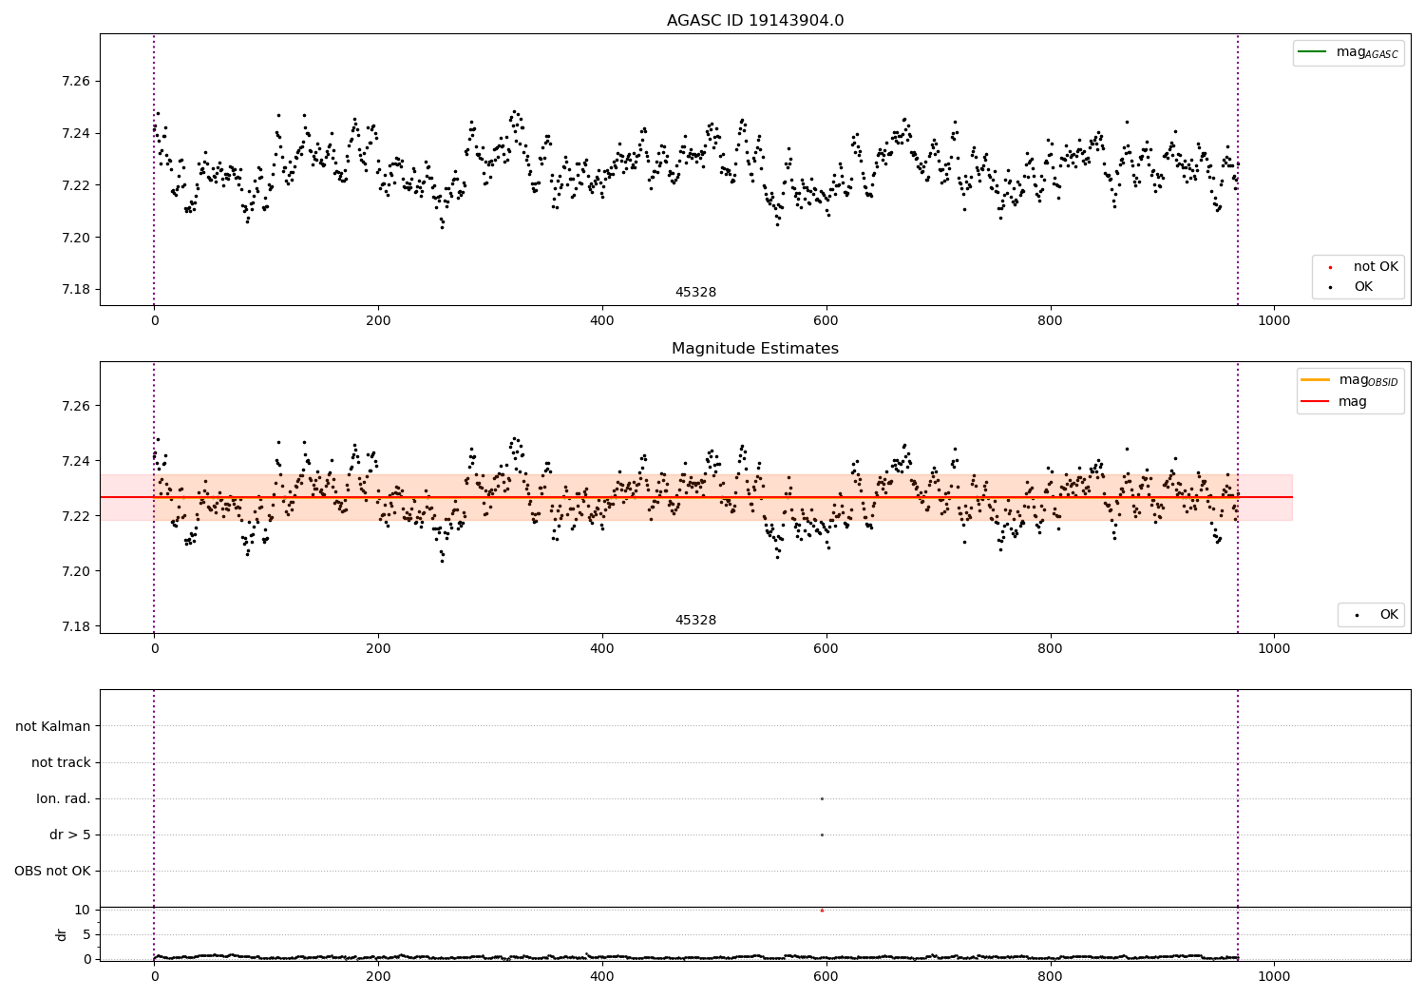Click the 'Magnitude Estimates' panel title

click(x=755, y=349)
